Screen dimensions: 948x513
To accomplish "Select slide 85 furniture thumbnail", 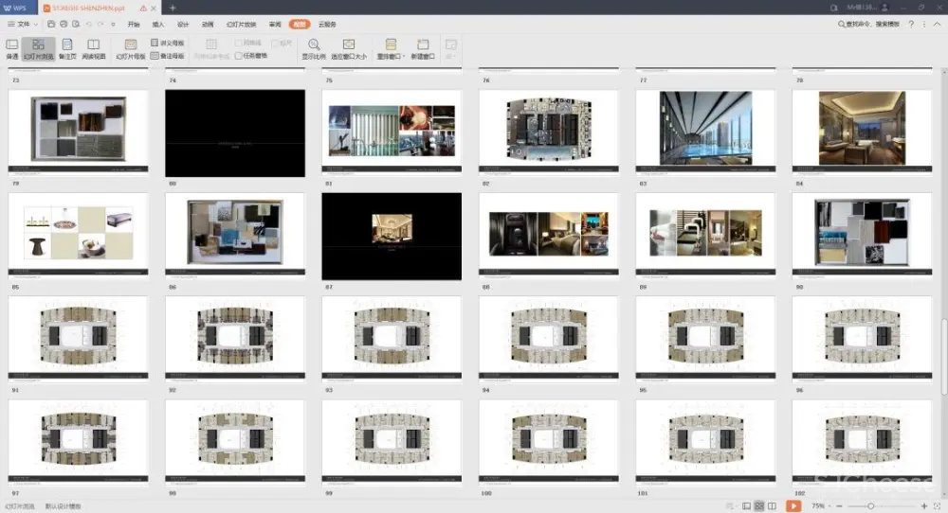I will (x=78, y=236).
